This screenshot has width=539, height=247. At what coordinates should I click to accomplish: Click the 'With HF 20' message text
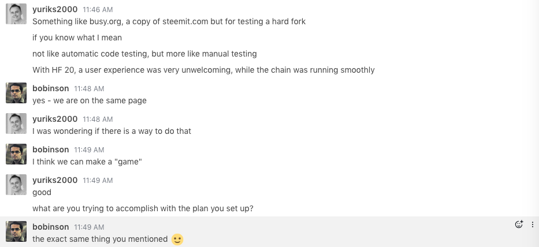(203, 70)
